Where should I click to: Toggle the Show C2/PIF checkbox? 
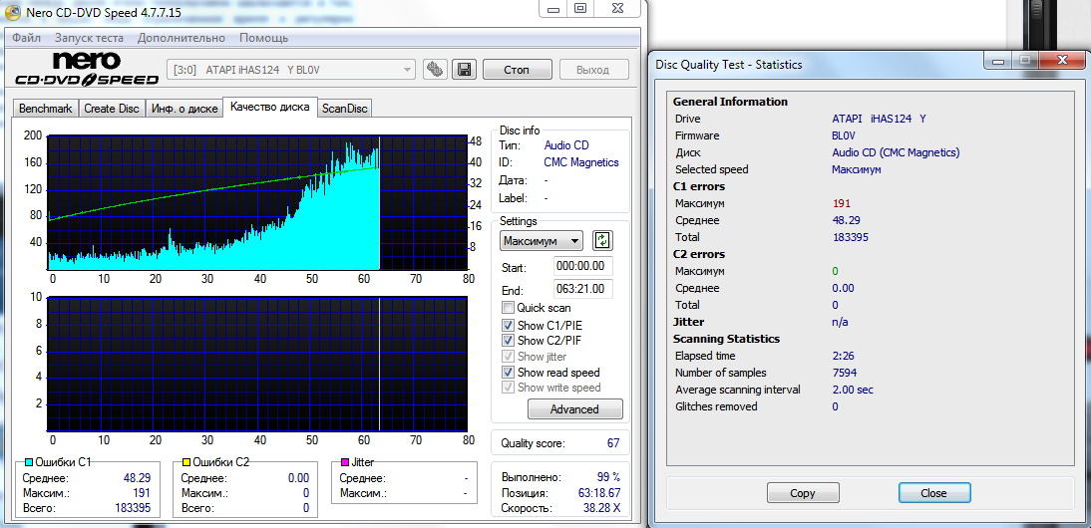pyautogui.click(x=509, y=341)
